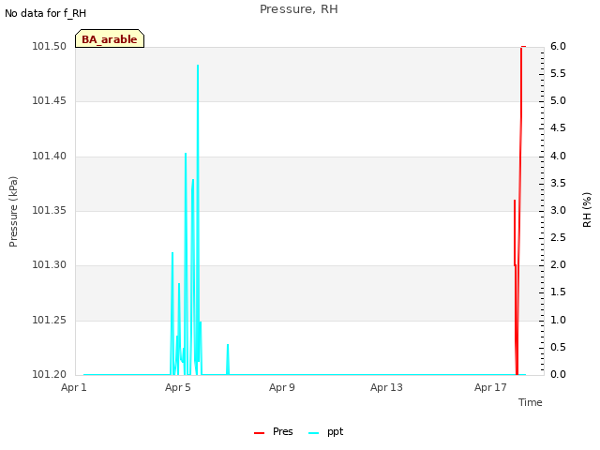Click the 101.30 pressure axis value
This screenshot has height=450, width=600.
[x=49, y=264]
